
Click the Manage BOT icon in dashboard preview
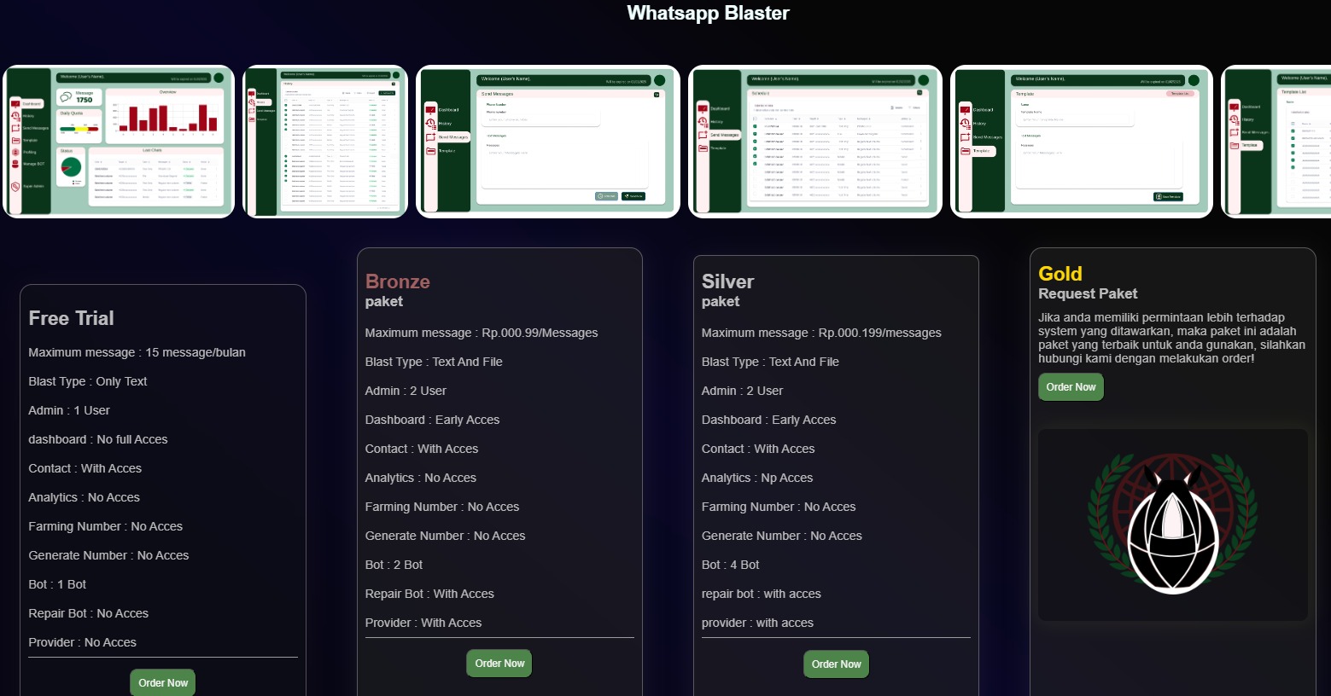[x=15, y=164]
